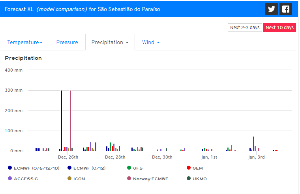300x194 pixels.
Task: Click the Facebook share icon
Action: (x=285, y=9)
